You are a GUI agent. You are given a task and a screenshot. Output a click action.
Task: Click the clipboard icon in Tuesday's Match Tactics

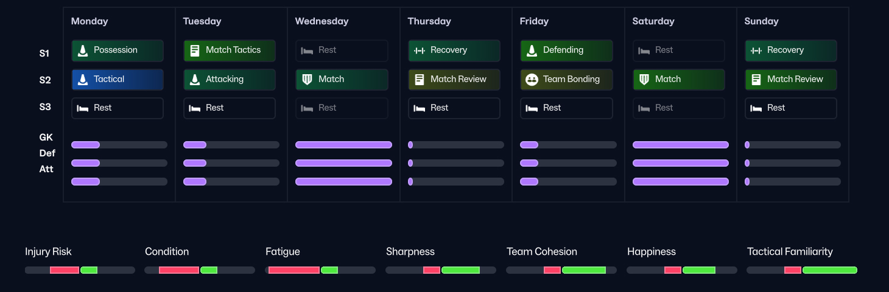(195, 50)
